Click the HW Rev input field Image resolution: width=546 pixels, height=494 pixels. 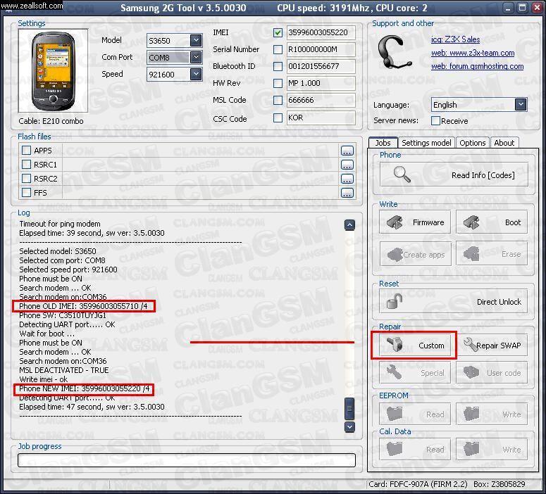coord(321,83)
